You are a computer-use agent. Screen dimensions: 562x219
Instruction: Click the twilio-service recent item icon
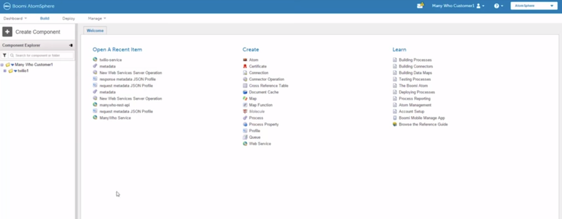click(95, 60)
